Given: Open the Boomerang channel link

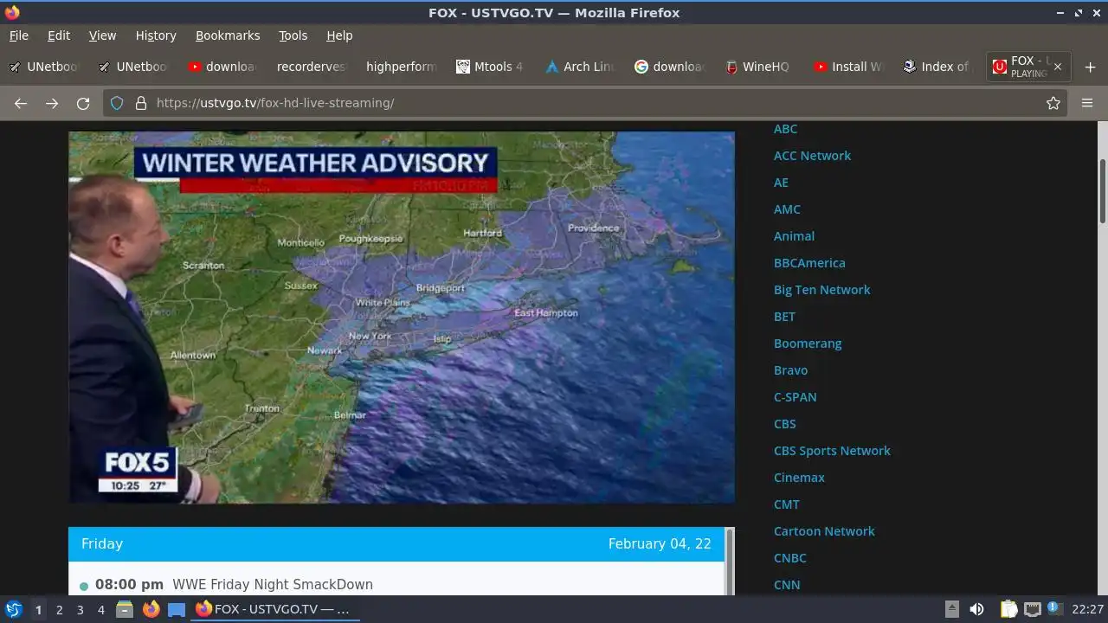Looking at the screenshot, I should pos(808,344).
